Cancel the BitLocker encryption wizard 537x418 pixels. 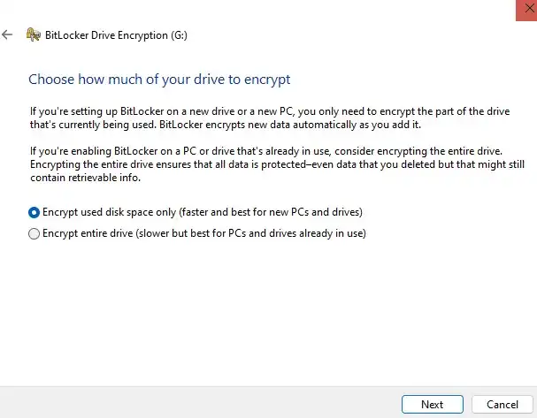click(502, 405)
